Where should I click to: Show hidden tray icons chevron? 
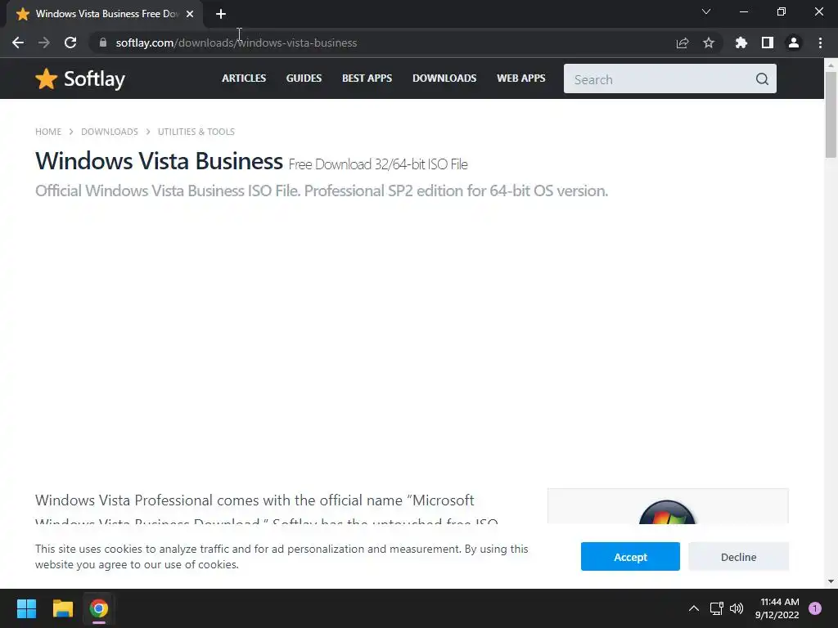coord(694,608)
